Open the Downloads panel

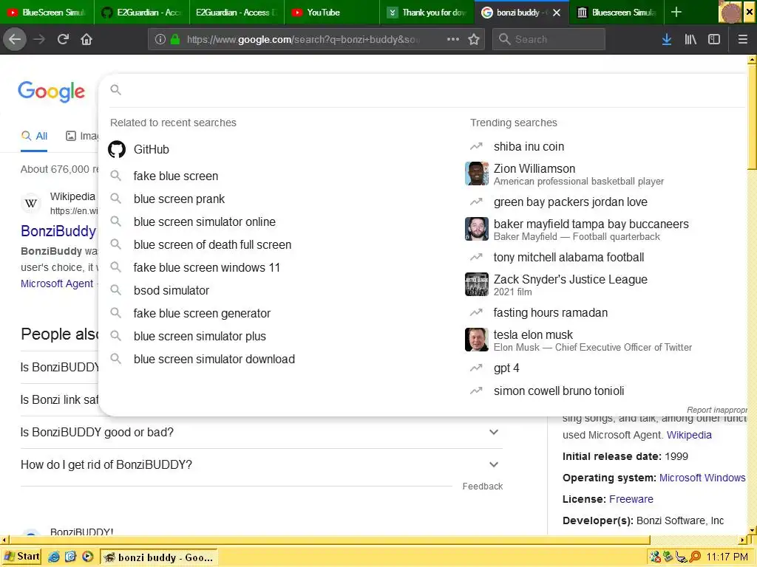pyautogui.click(x=666, y=39)
